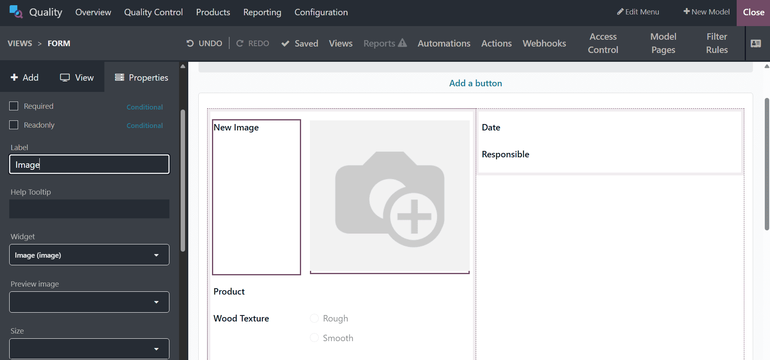Open Access Control
This screenshot has width=770, height=360.
coord(603,43)
